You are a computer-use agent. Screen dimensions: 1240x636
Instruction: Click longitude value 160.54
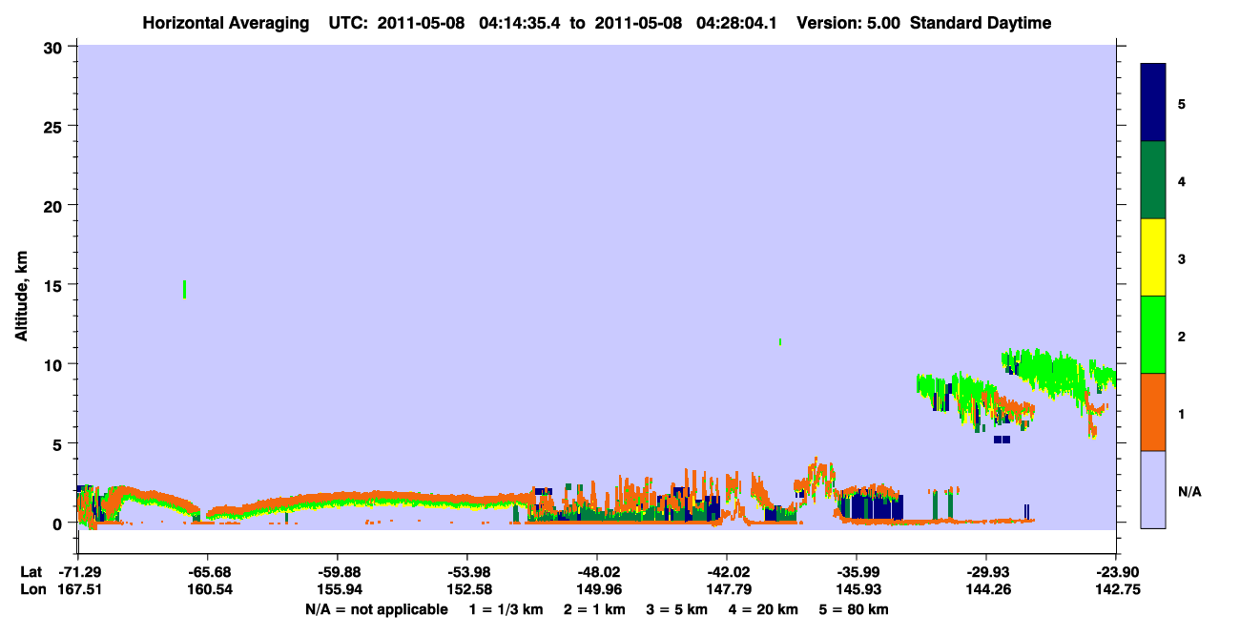[x=208, y=589]
